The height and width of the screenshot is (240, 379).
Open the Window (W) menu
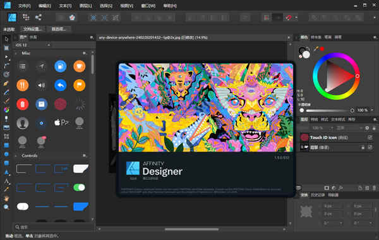pos(148,6)
